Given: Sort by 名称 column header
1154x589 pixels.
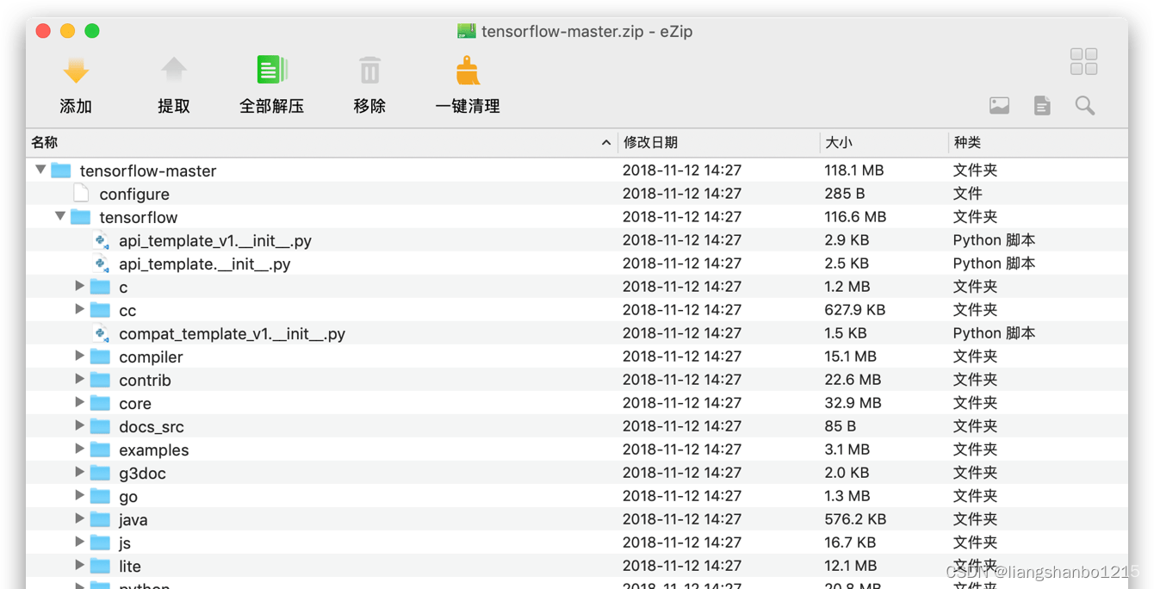Looking at the screenshot, I should [322, 143].
